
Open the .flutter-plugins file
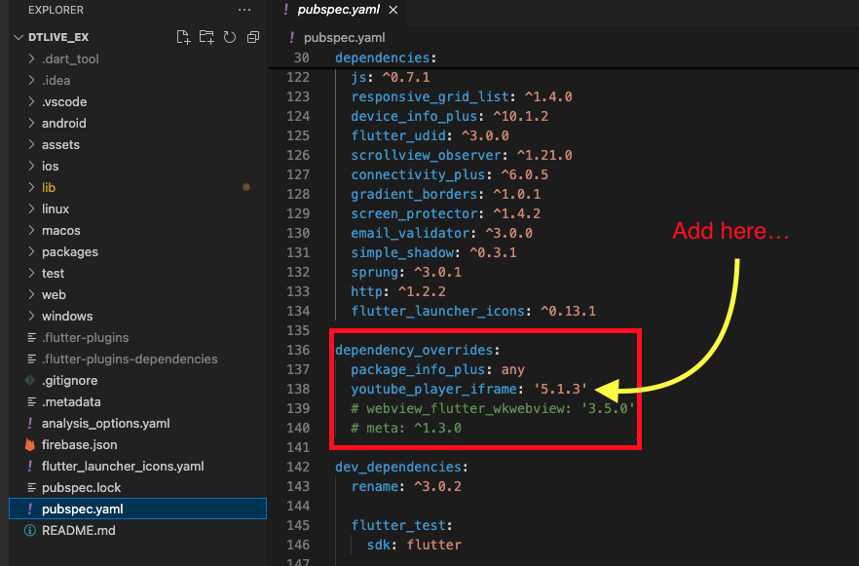point(85,337)
